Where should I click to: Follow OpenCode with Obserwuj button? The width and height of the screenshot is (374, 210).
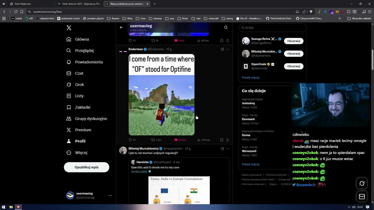tap(294, 66)
